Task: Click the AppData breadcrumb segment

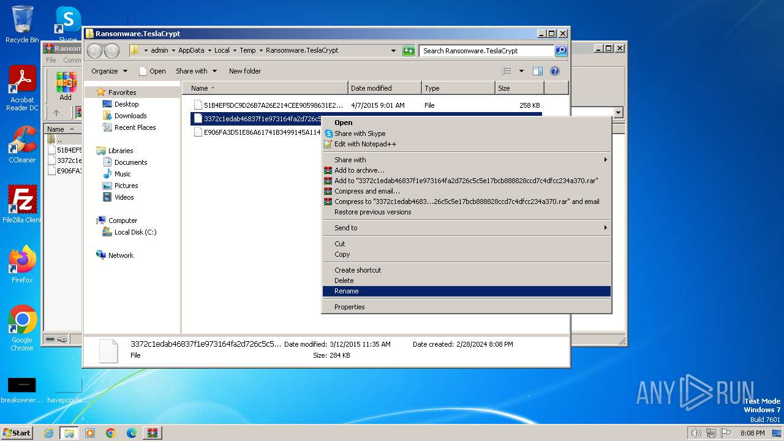Action: [x=191, y=50]
